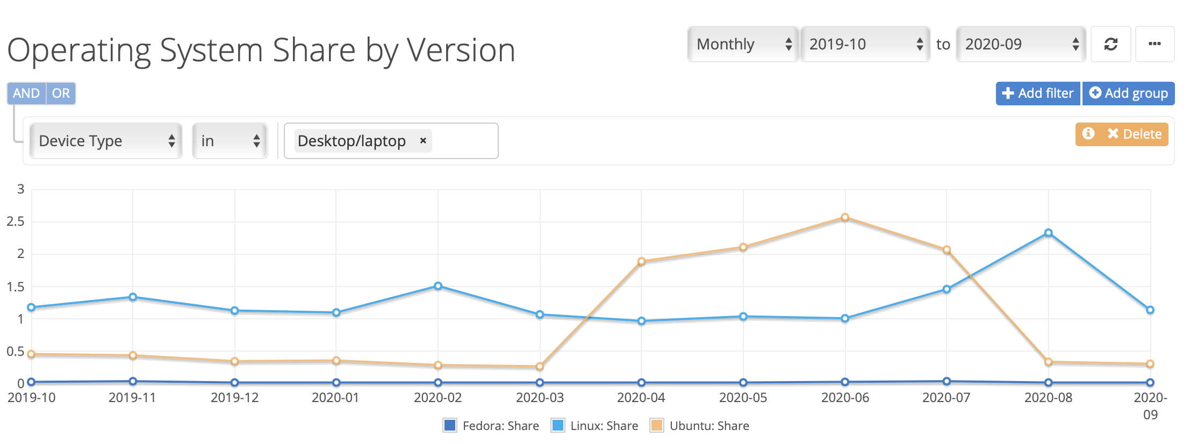Viewport: 1190px width, 444px height.
Task: Toggle the Fedora: Share legend swatch
Action: 450,425
